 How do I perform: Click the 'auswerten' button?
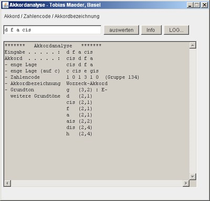pos(121,30)
